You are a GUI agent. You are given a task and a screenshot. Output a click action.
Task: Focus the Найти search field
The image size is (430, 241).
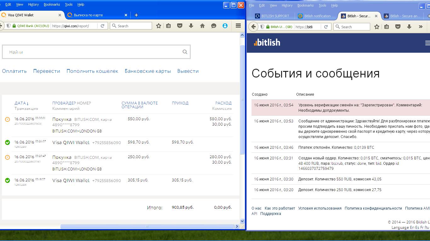click(x=96, y=52)
